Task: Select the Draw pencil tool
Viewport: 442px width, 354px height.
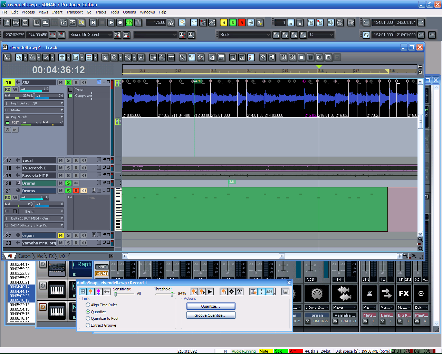Action: point(46,57)
